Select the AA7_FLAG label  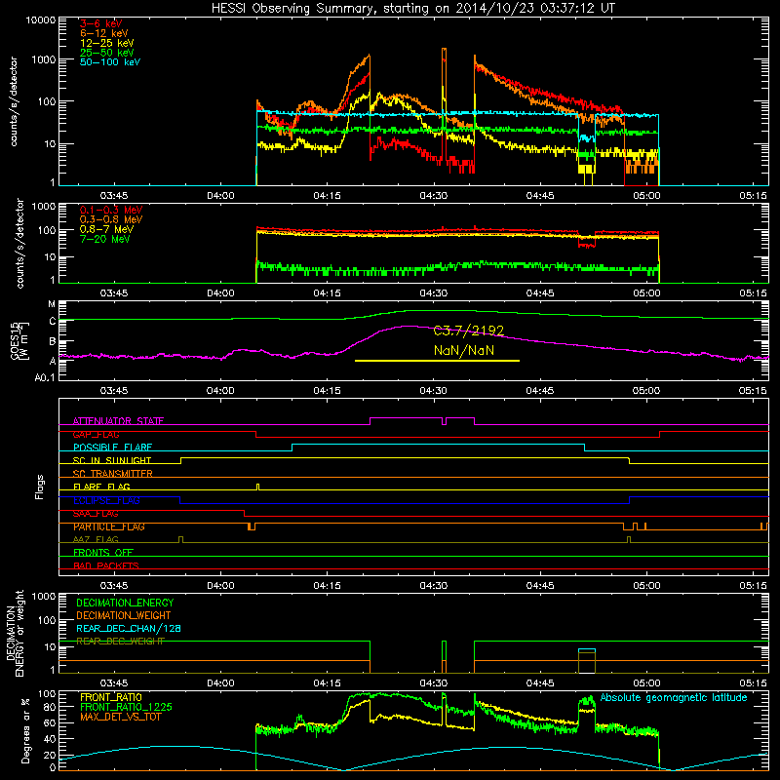[96, 540]
